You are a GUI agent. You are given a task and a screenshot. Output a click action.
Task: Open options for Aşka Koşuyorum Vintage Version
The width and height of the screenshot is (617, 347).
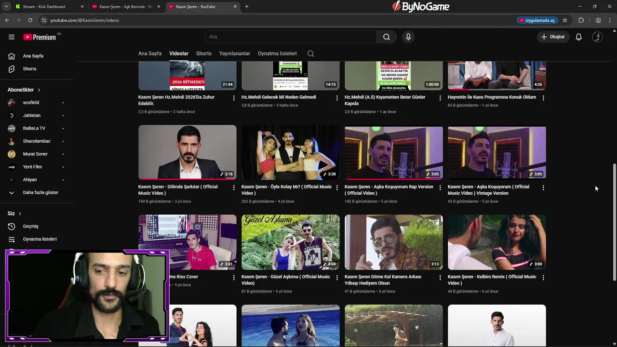[x=543, y=187]
